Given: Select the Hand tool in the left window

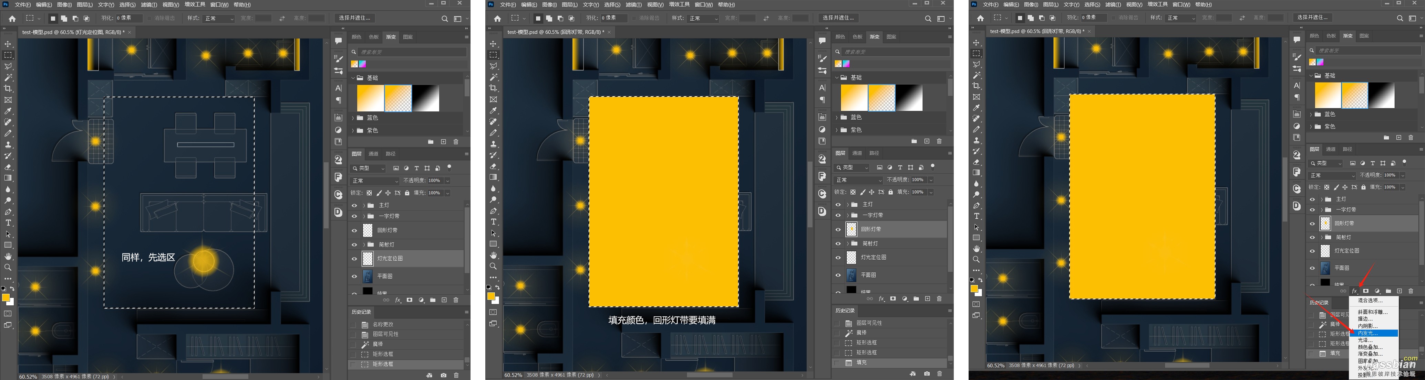Looking at the screenshot, I should [8, 256].
